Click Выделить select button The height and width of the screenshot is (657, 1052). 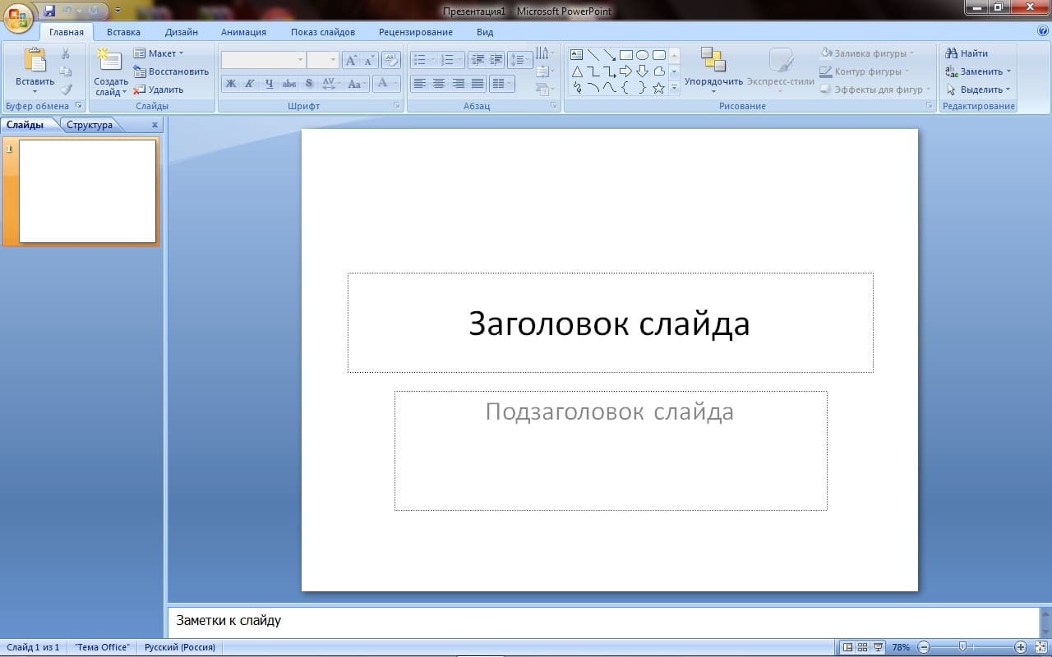(x=978, y=90)
